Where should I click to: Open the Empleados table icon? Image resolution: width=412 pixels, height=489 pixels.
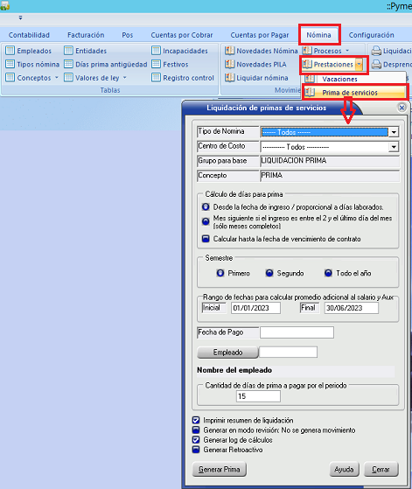point(10,51)
